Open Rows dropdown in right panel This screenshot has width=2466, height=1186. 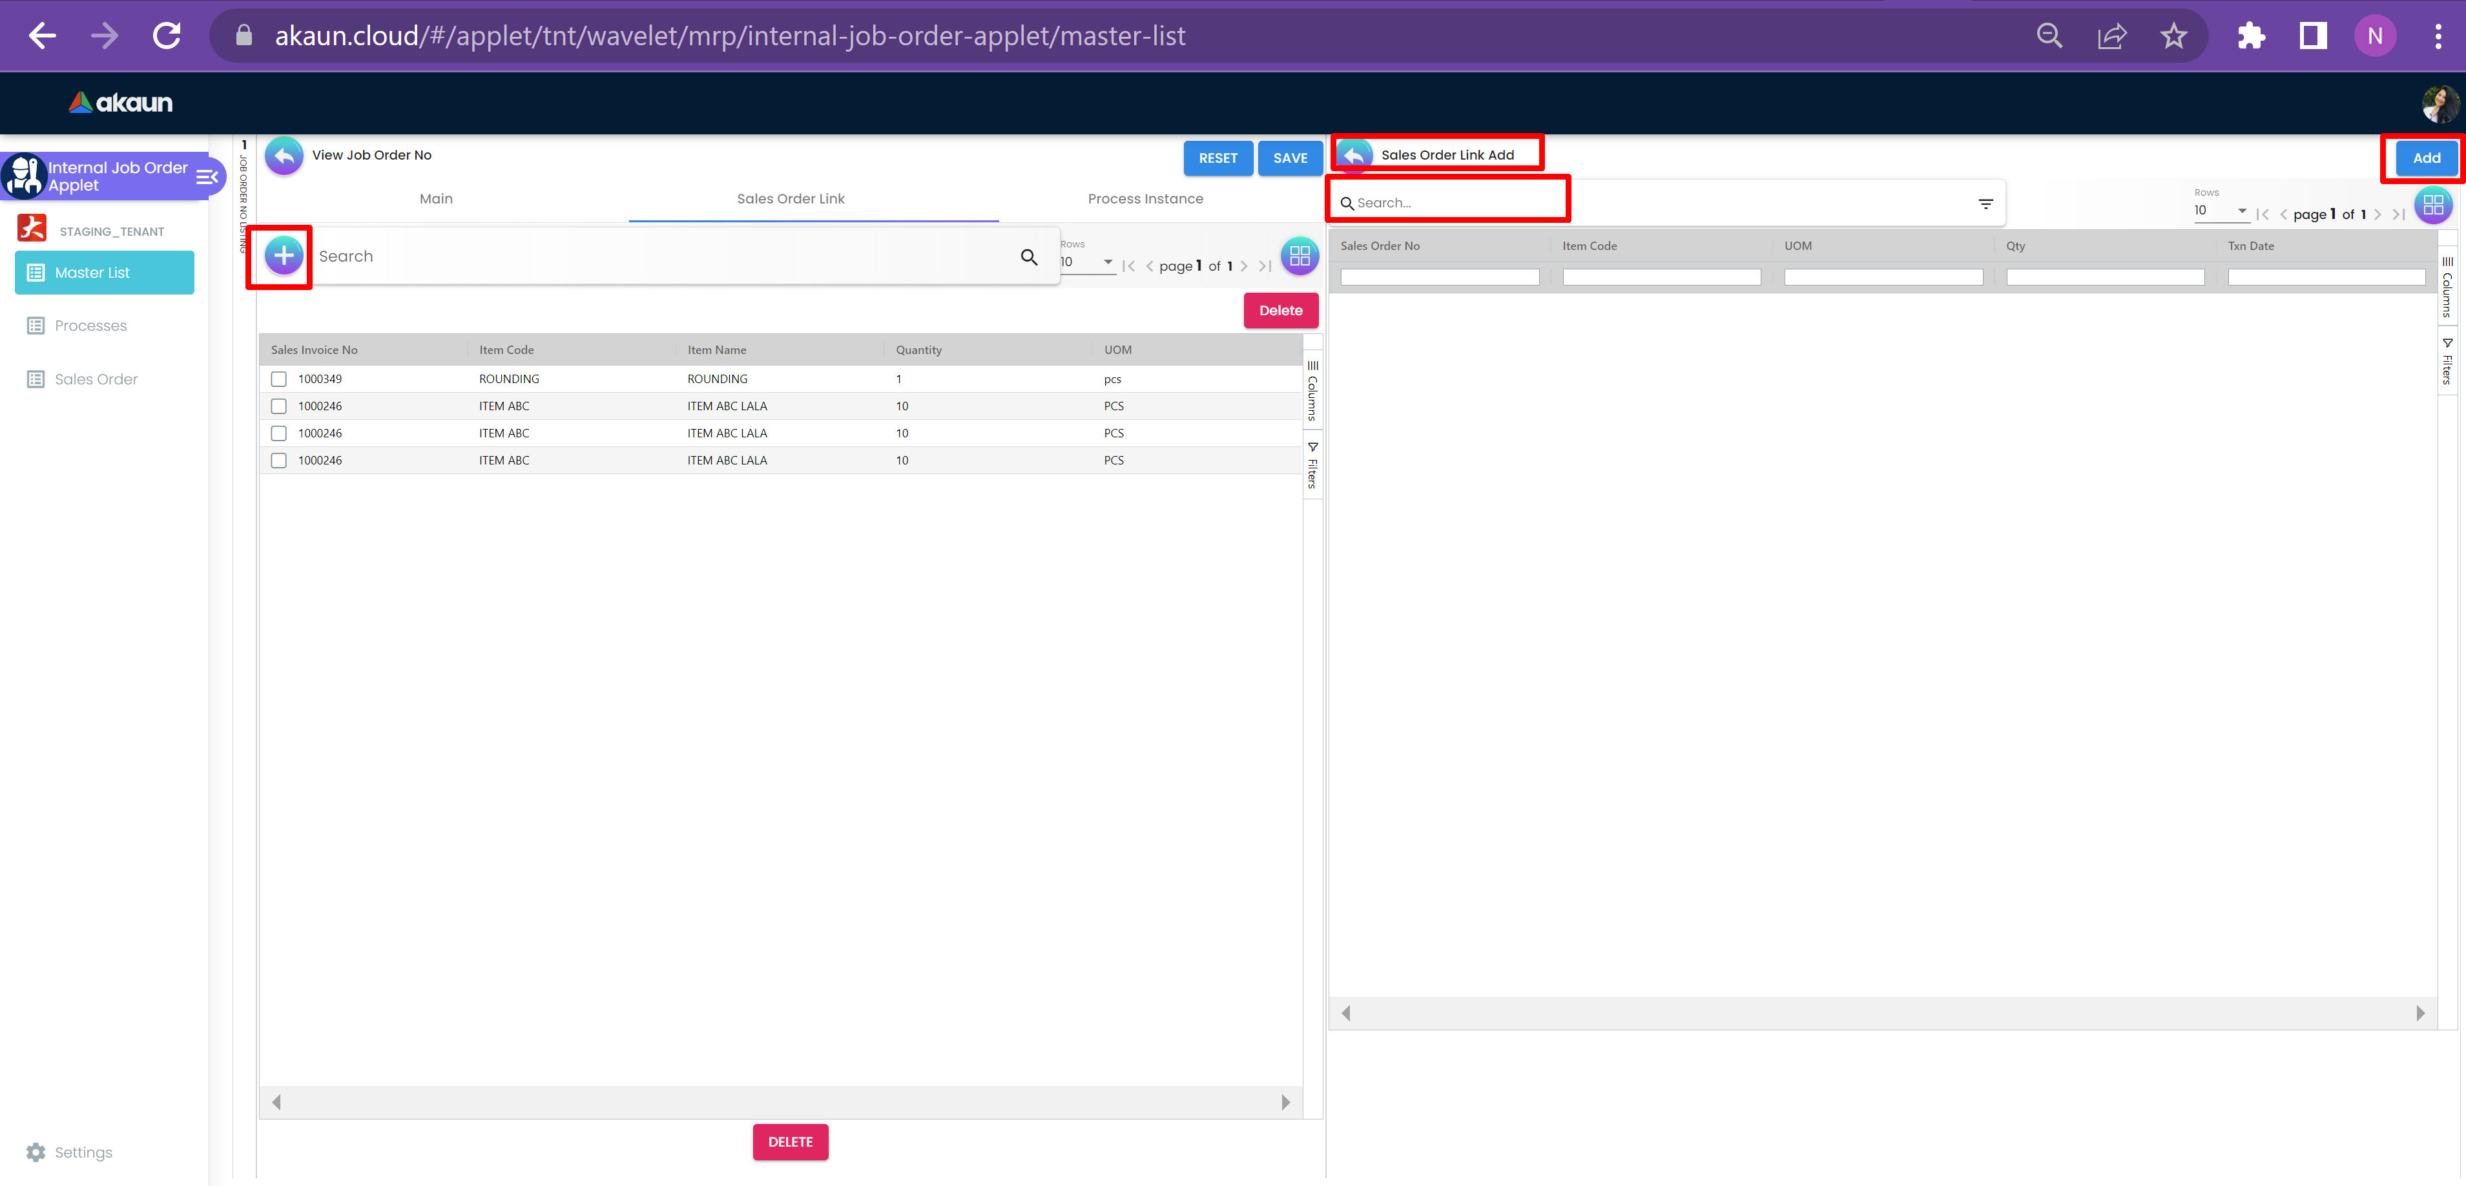click(x=2221, y=211)
